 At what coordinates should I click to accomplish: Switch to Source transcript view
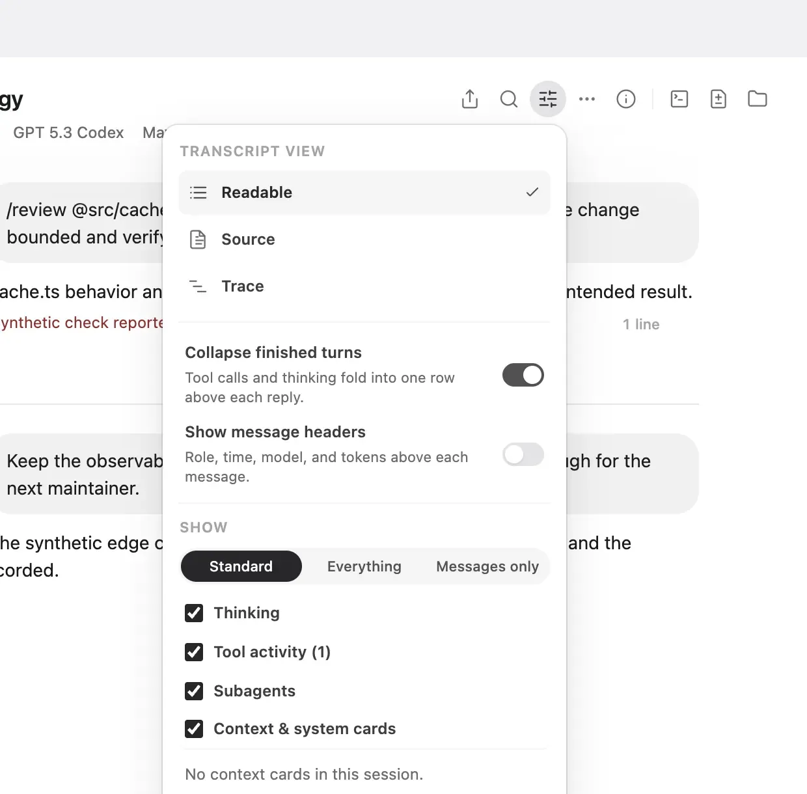click(364, 240)
